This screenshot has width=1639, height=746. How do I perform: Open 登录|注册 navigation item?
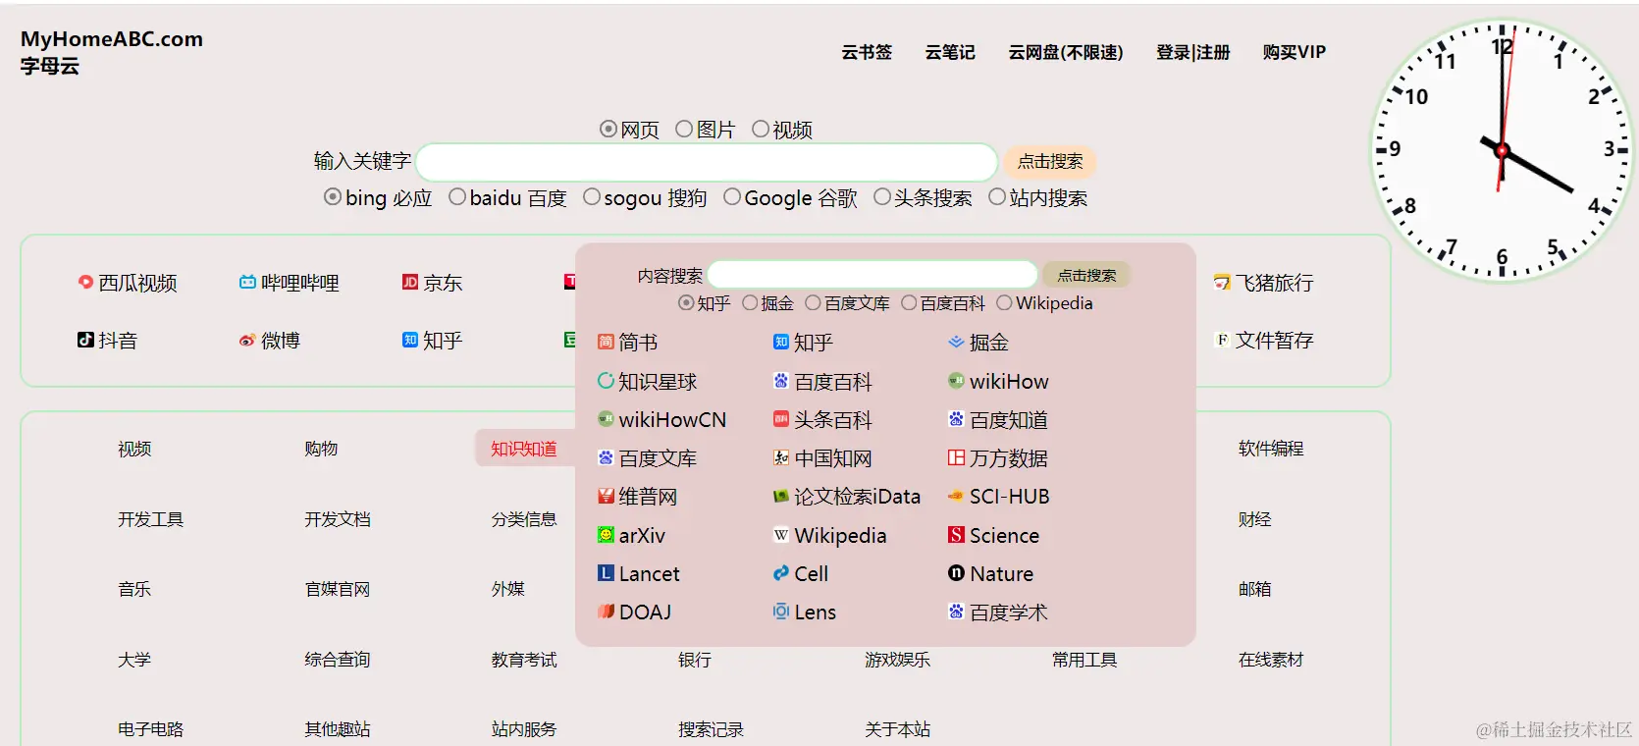[x=1192, y=52]
